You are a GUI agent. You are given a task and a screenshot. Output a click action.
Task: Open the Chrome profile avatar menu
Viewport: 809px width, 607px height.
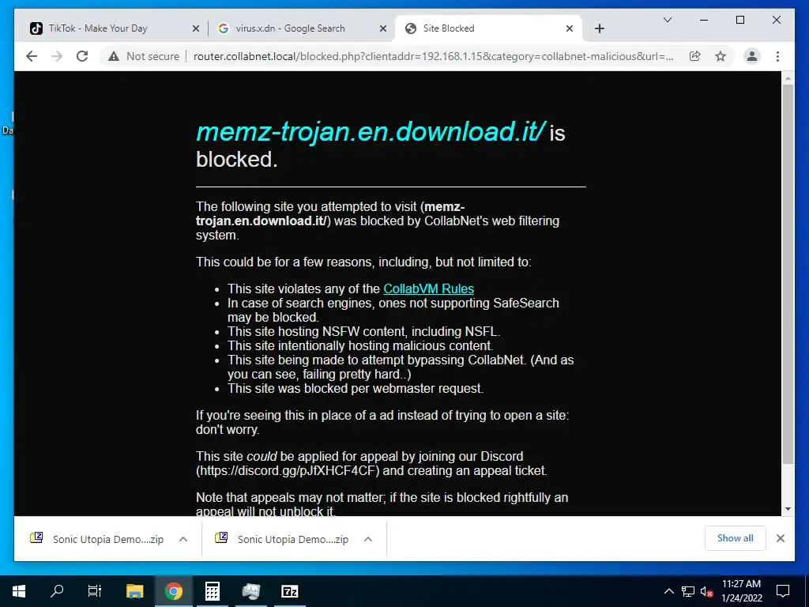pos(752,56)
